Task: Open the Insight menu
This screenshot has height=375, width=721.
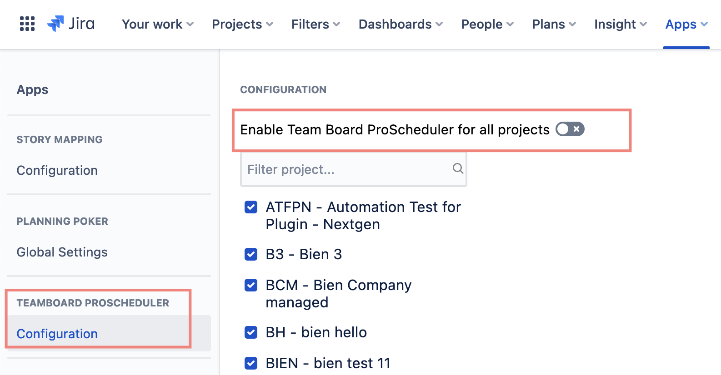Action: pos(620,24)
